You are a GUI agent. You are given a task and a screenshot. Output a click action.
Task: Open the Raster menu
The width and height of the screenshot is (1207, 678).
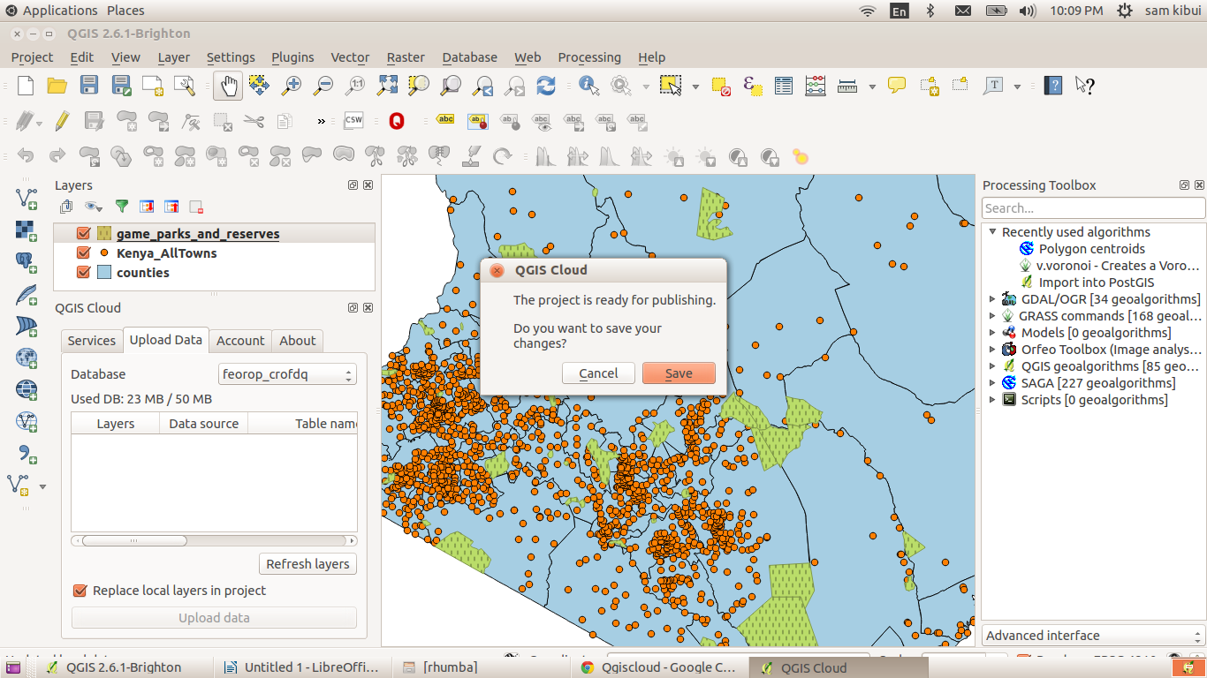pyautogui.click(x=406, y=57)
